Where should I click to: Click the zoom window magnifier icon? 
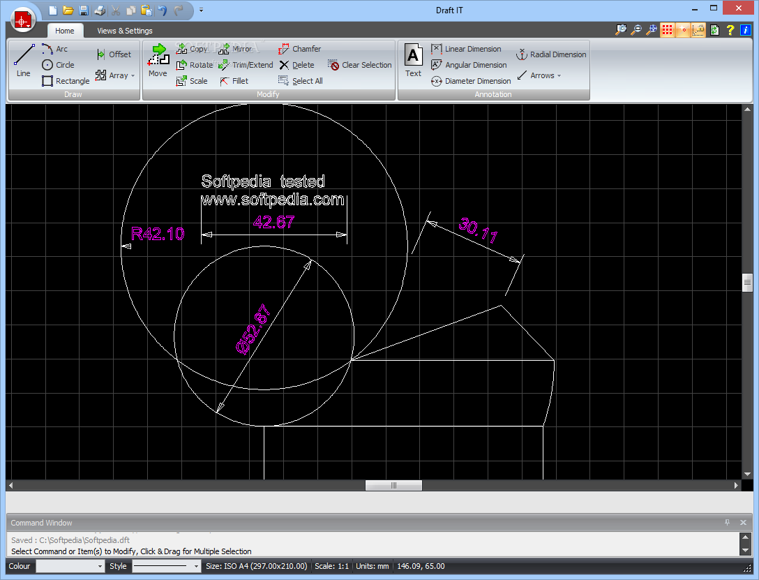click(636, 30)
